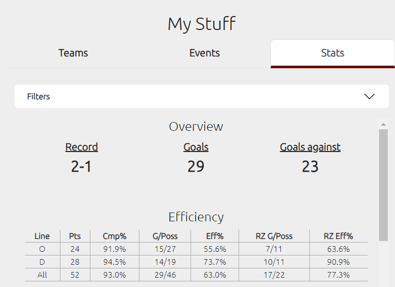This screenshot has width=395, height=287.
Task: Select the O line row
Action: 196,249
